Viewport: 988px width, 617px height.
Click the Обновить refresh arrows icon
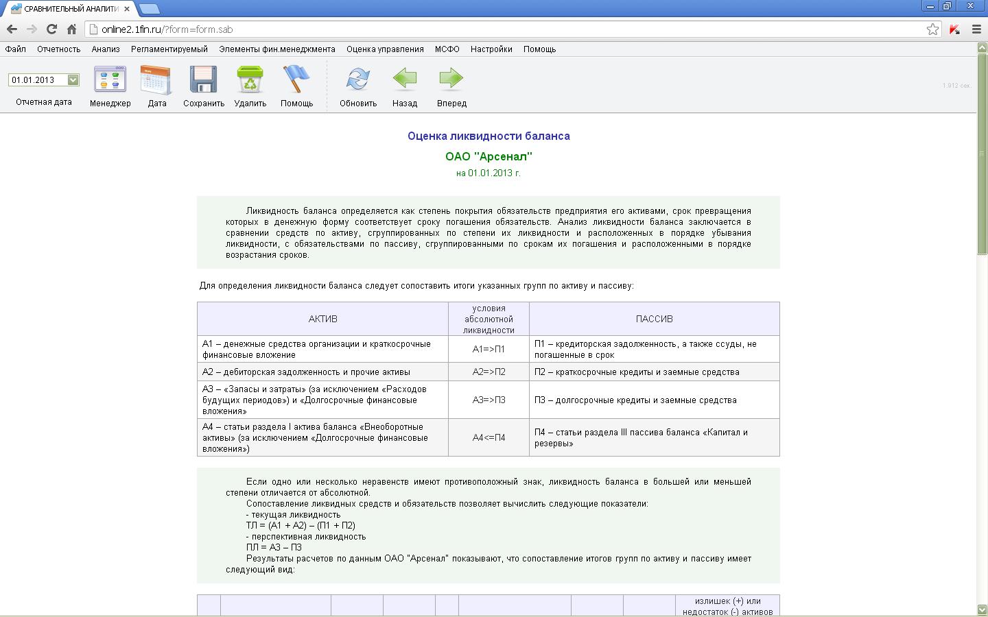point(357,80)
